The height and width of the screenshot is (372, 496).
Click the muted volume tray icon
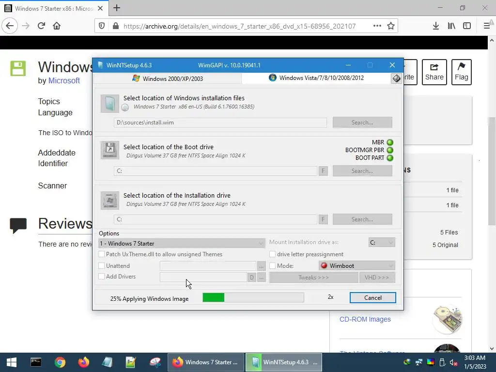pyautogui.click(x=453, y=362)
